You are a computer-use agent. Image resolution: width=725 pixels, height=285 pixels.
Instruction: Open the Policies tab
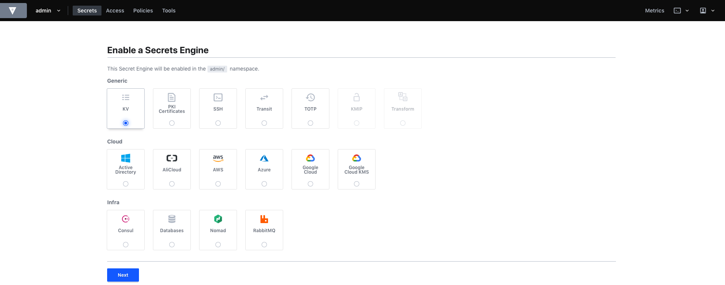coord(143,11)
